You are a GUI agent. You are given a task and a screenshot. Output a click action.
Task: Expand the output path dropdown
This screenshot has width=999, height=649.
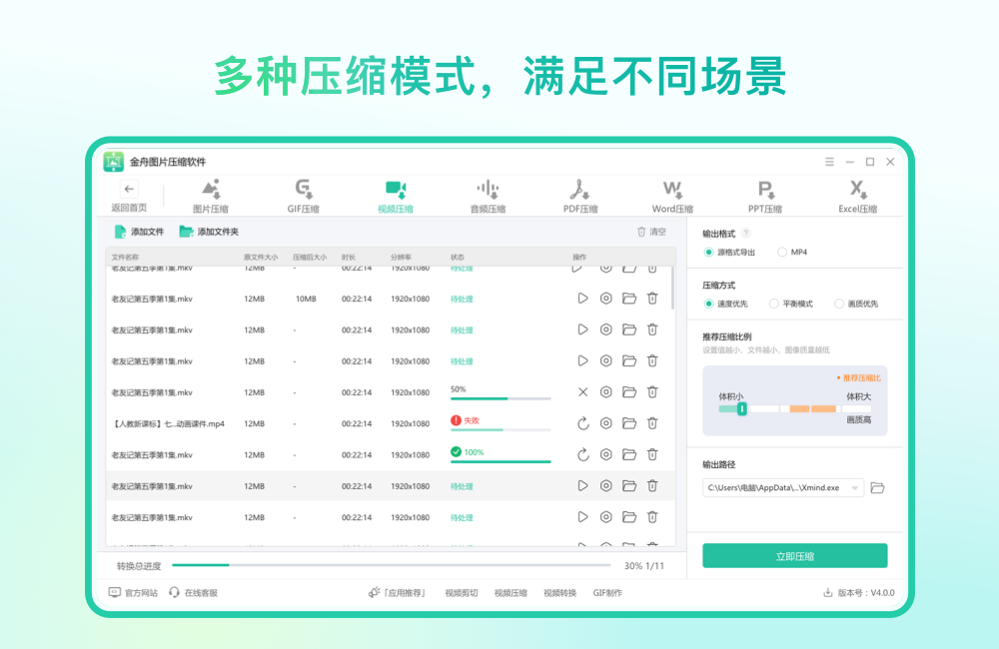853,486
